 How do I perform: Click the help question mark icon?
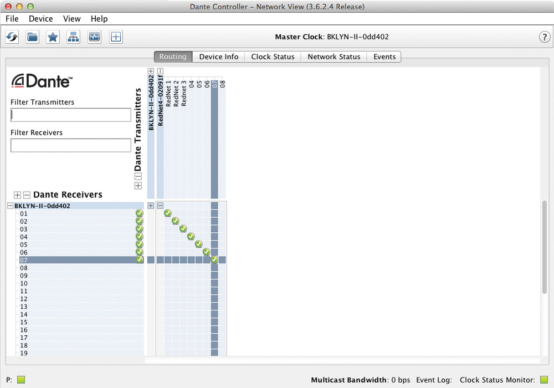coord(544,37)
